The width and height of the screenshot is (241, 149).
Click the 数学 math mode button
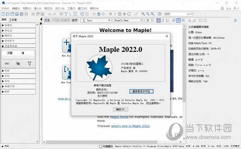click(75, 21)
